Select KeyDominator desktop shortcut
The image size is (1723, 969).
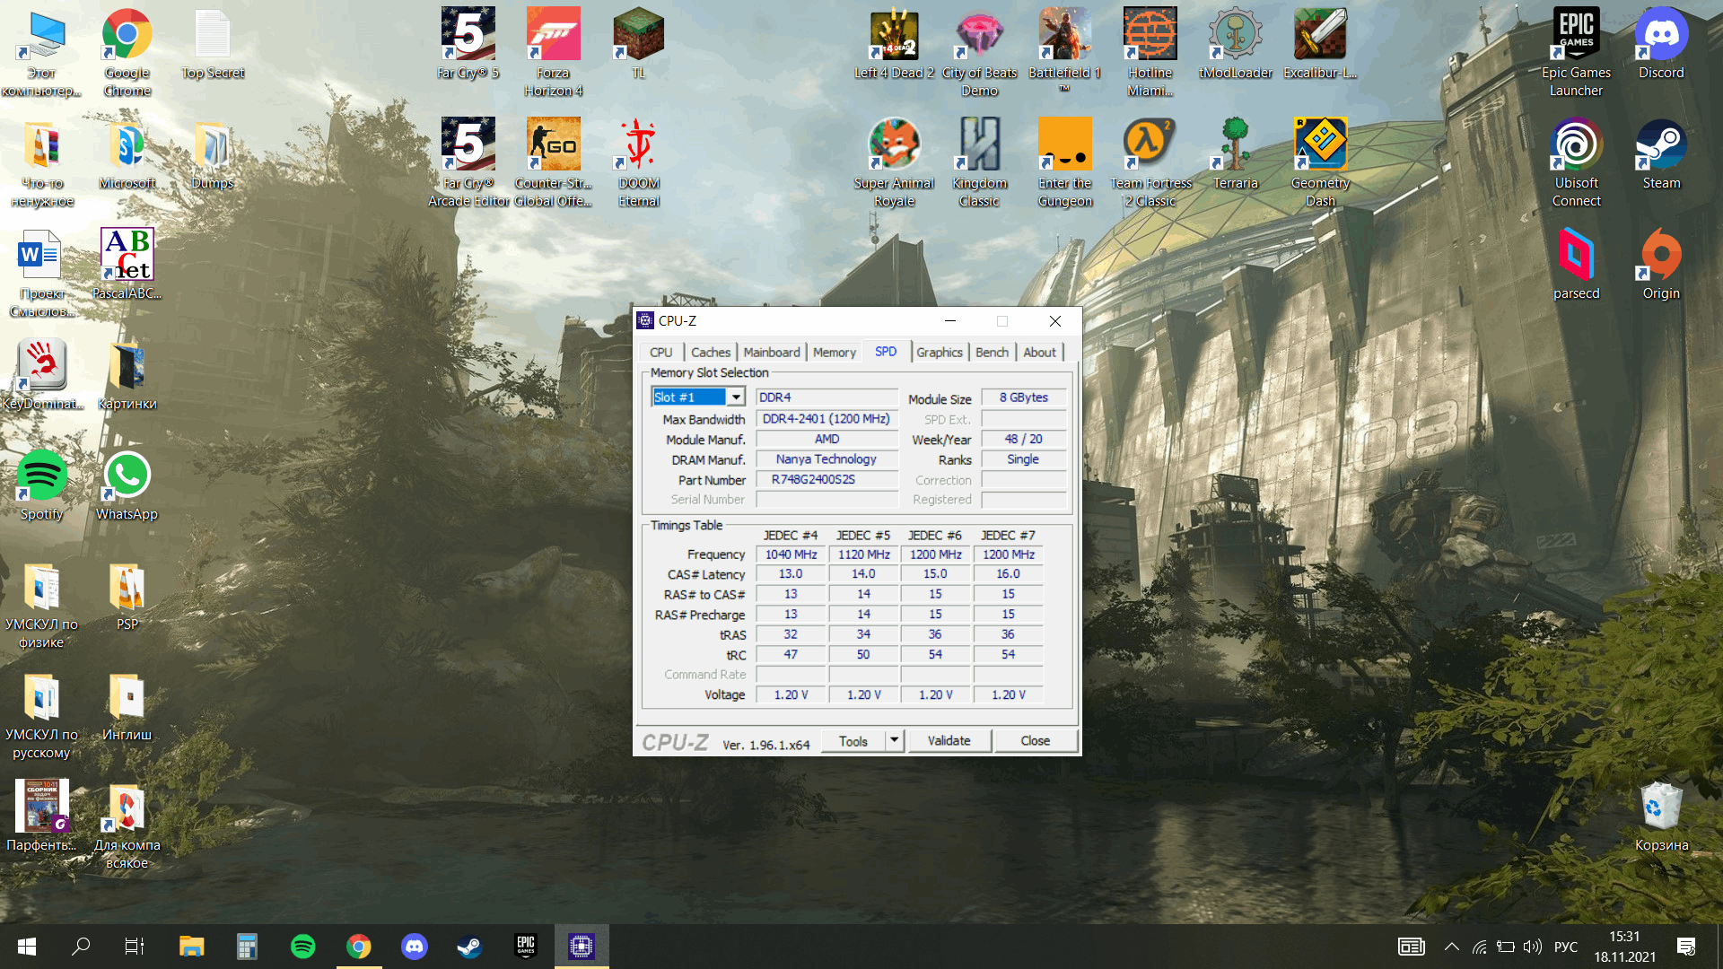(x=41, y=374)
